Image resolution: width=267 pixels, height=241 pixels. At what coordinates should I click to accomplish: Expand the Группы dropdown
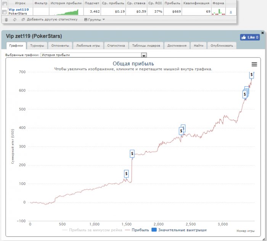(x=94, y=19)
